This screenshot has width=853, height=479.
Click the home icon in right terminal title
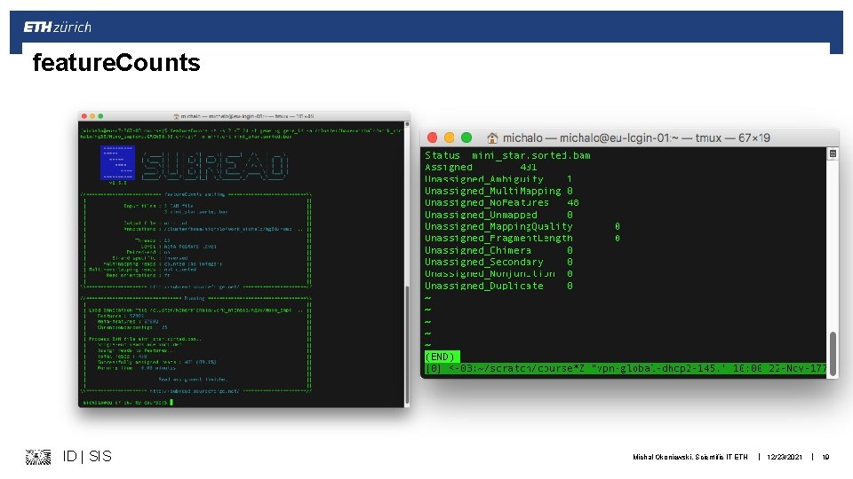click(x=492, y=138)
